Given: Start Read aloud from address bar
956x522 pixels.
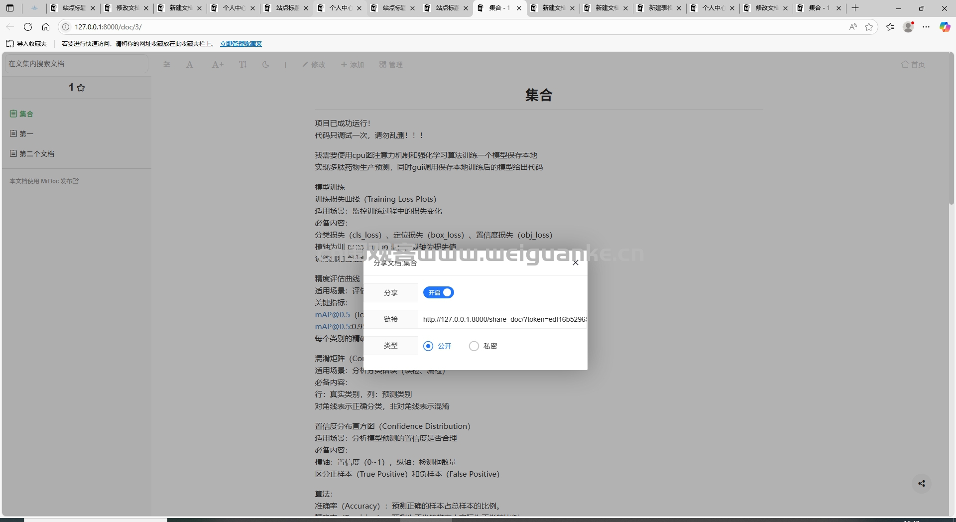Looking at the screenshot, I should click(853, 27).
